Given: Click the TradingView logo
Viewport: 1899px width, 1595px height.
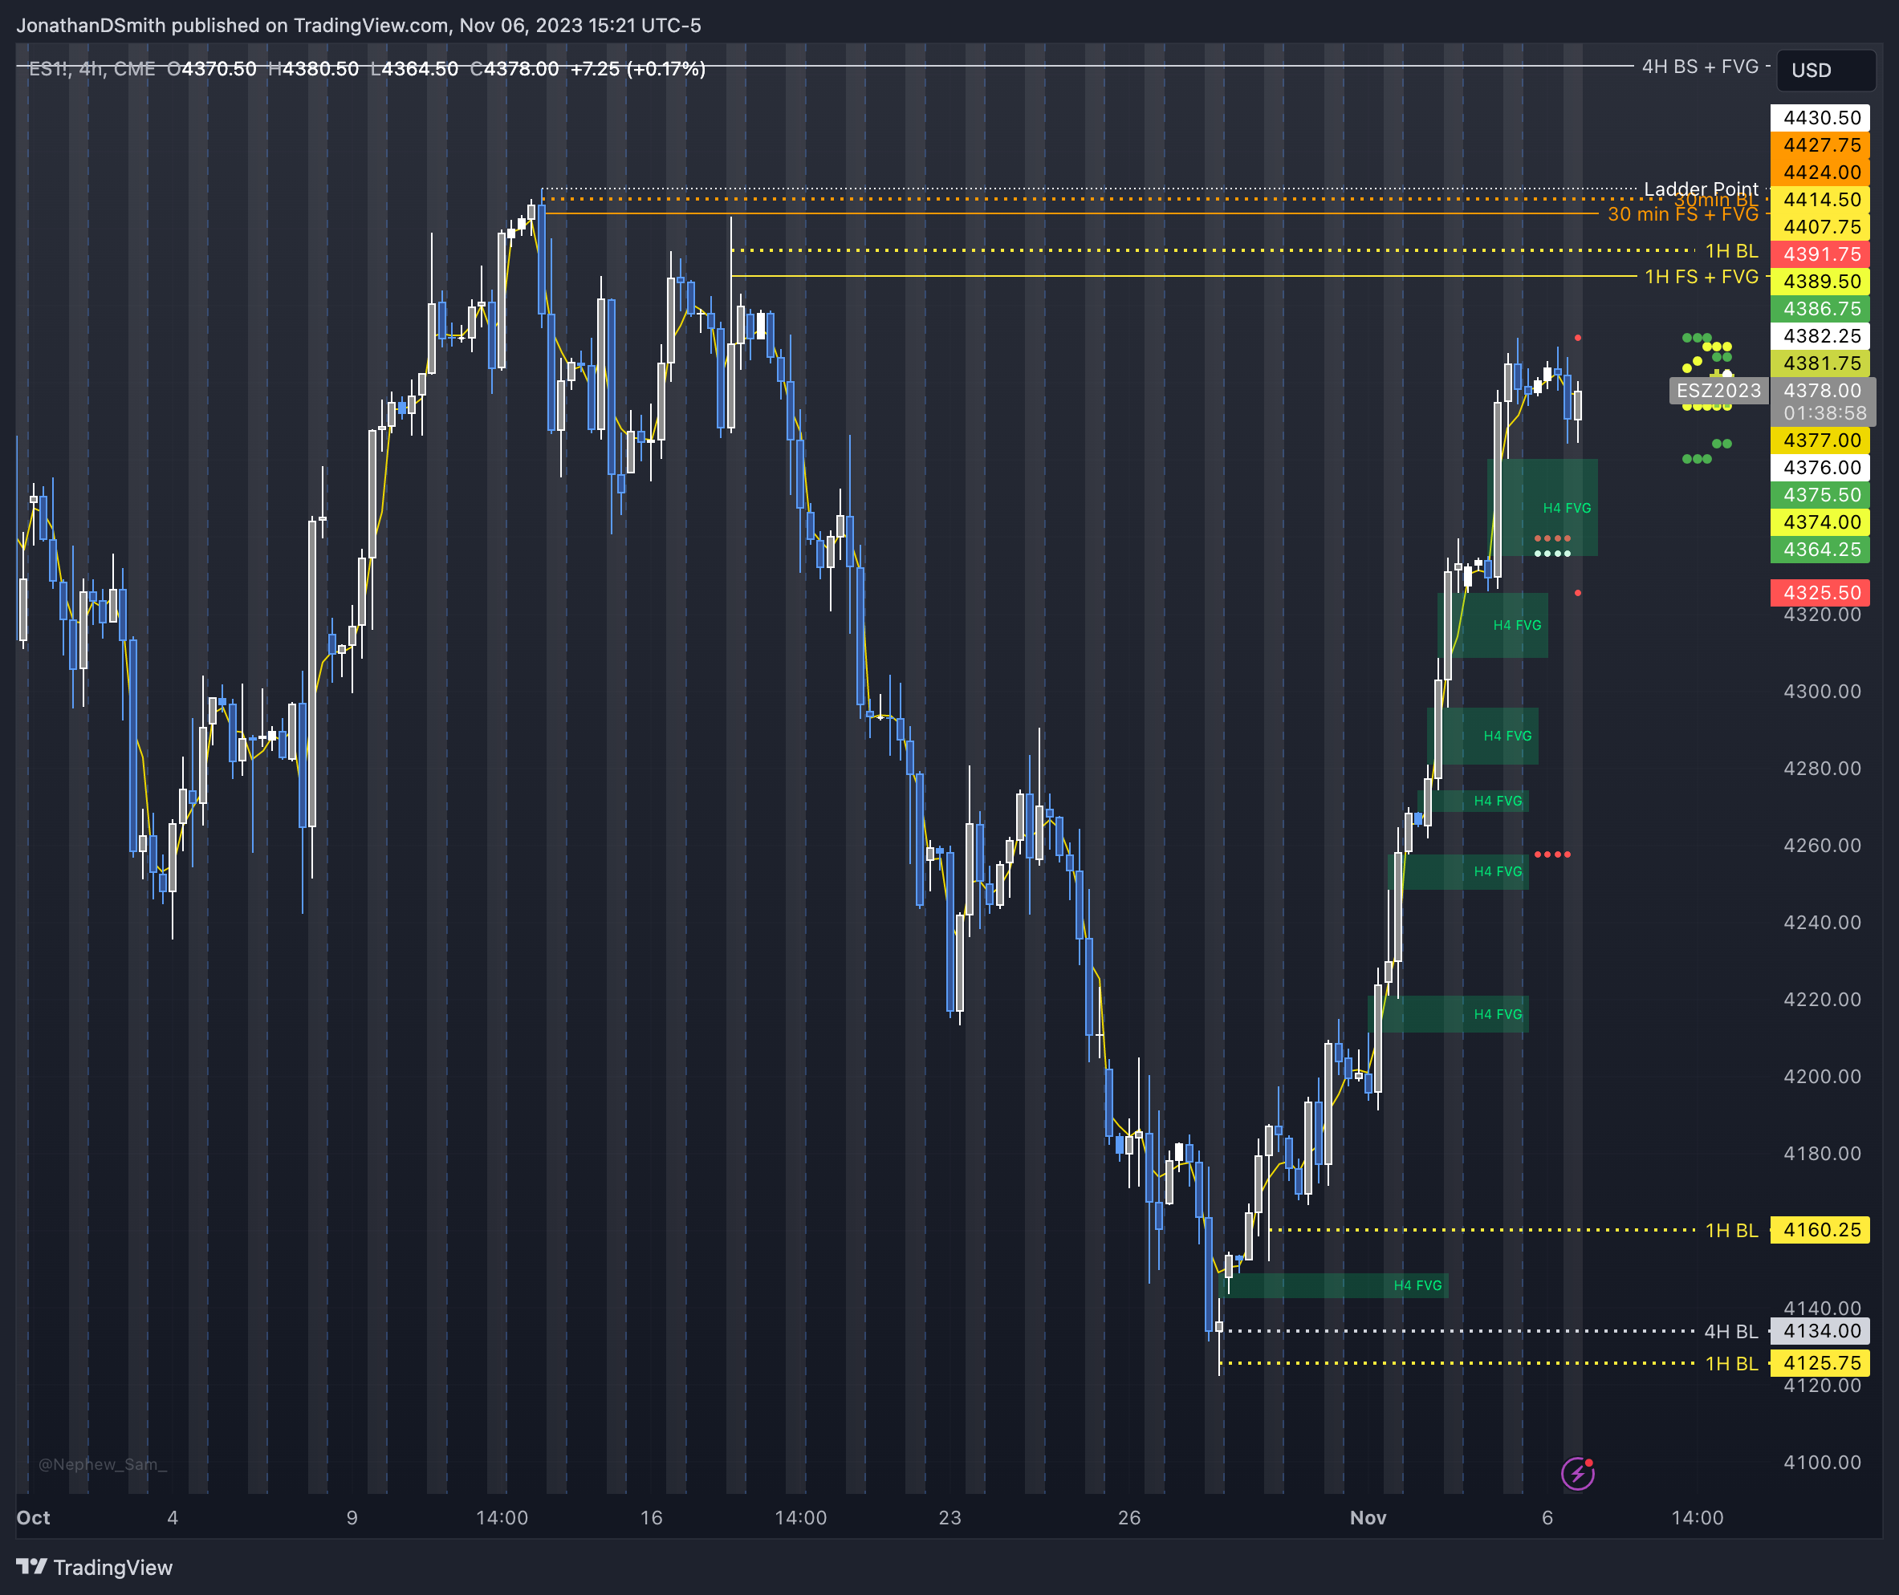Looking at the screenshot, I should pos(94,1567).
